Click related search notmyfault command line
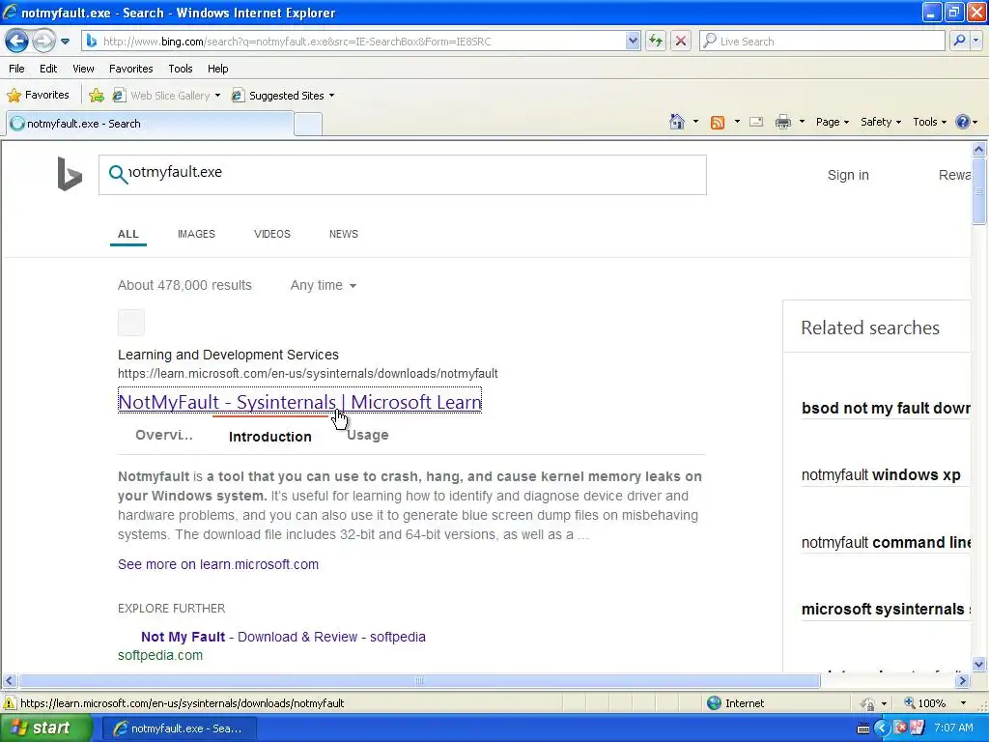The height and width of the screenshot is (742, 989). tap(886, 543)
